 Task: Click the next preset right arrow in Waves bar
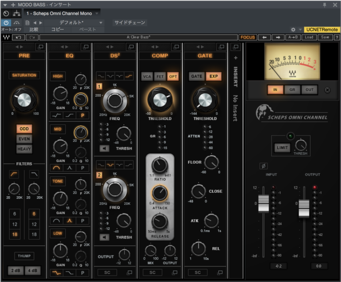pos(278,38)
